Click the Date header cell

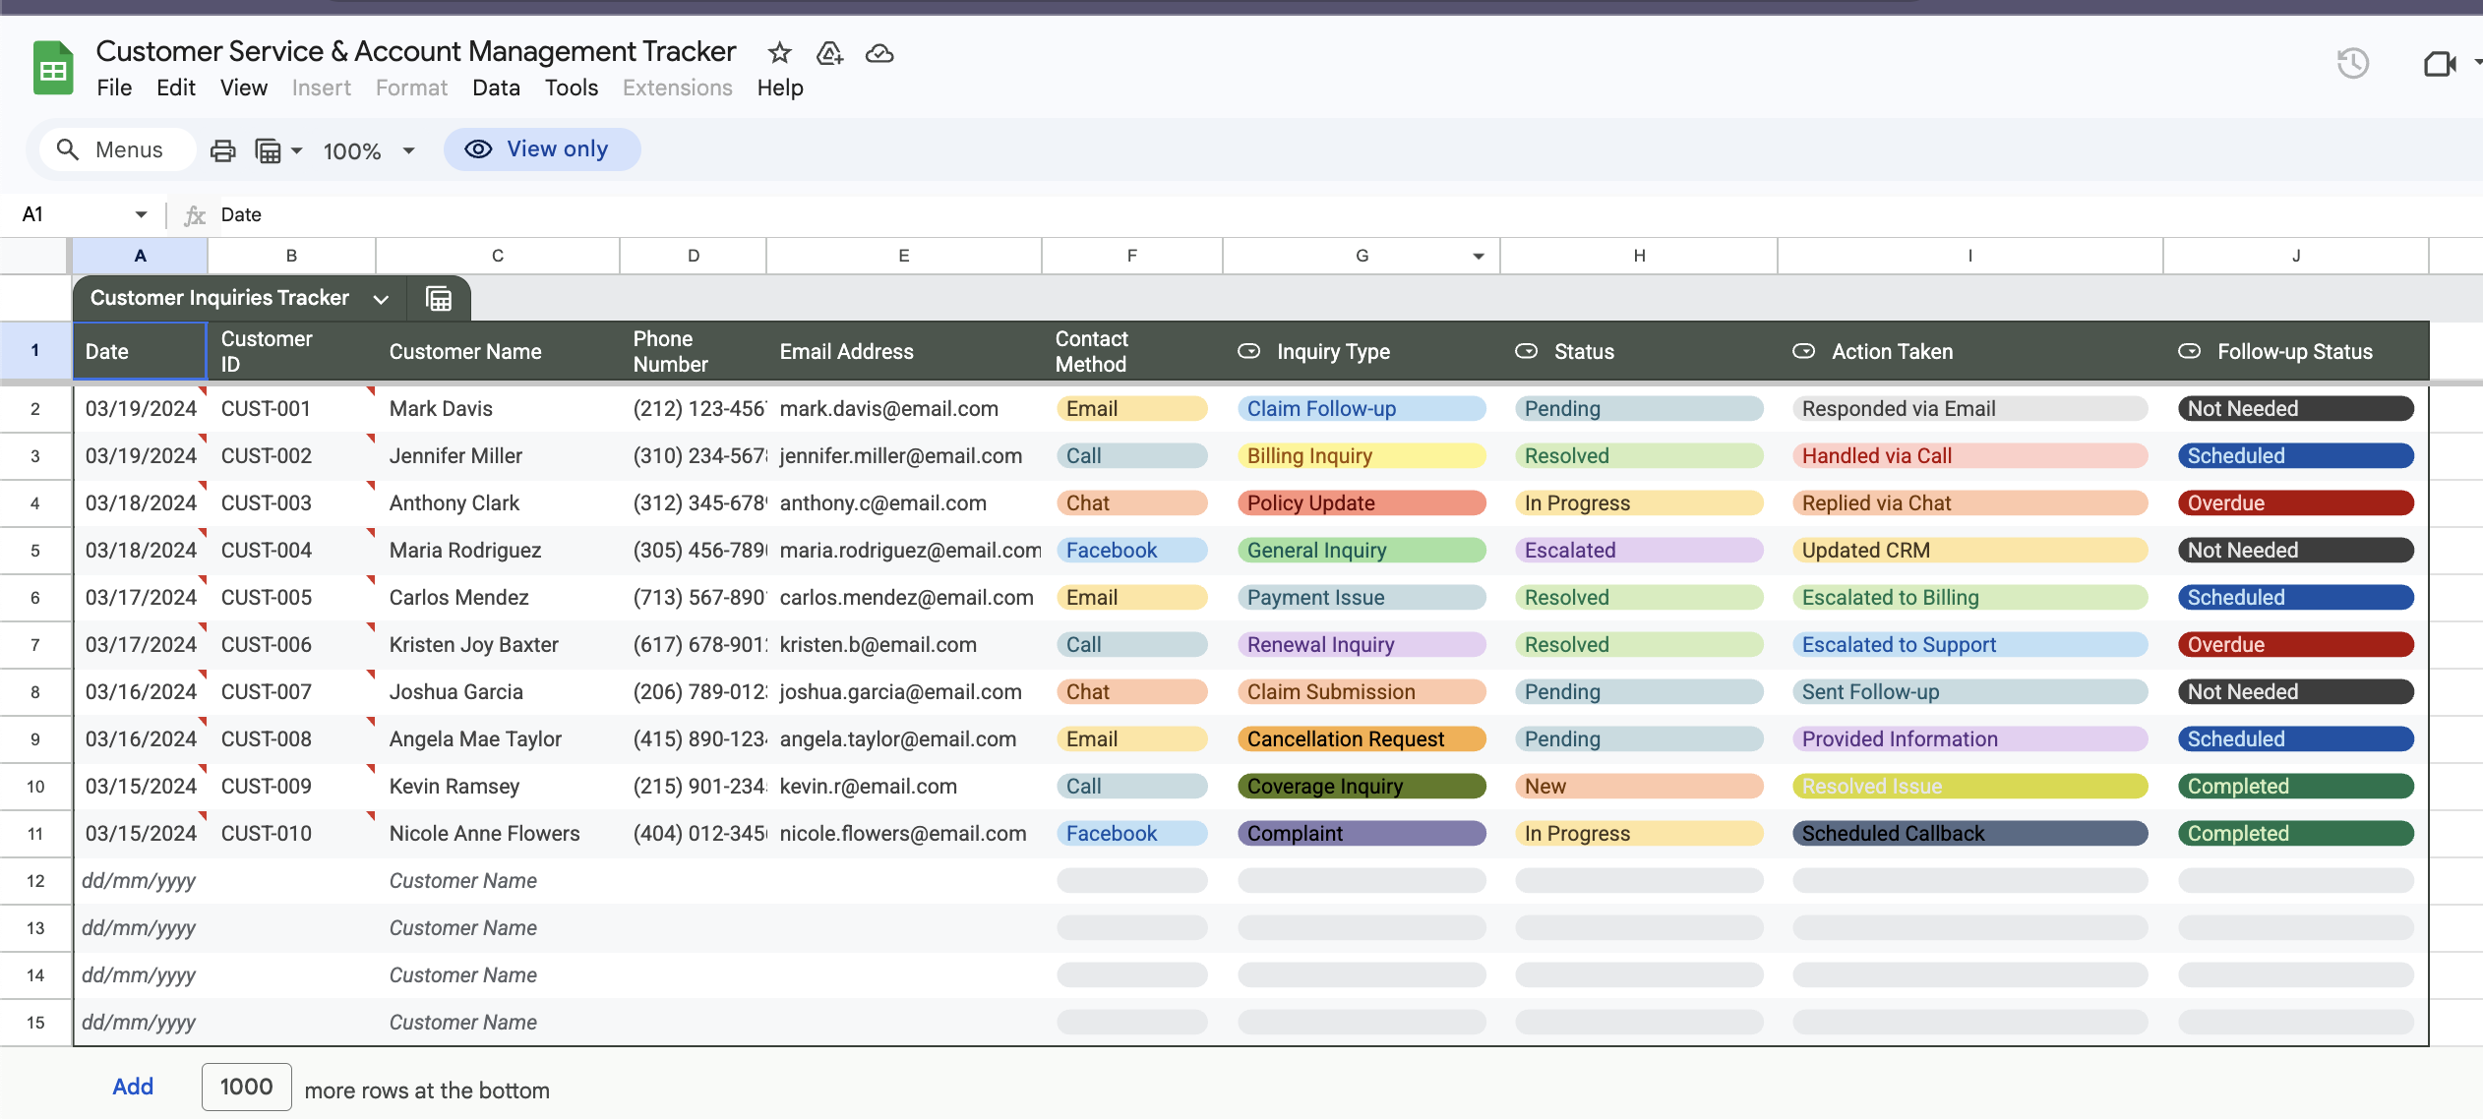pos(140,351)
